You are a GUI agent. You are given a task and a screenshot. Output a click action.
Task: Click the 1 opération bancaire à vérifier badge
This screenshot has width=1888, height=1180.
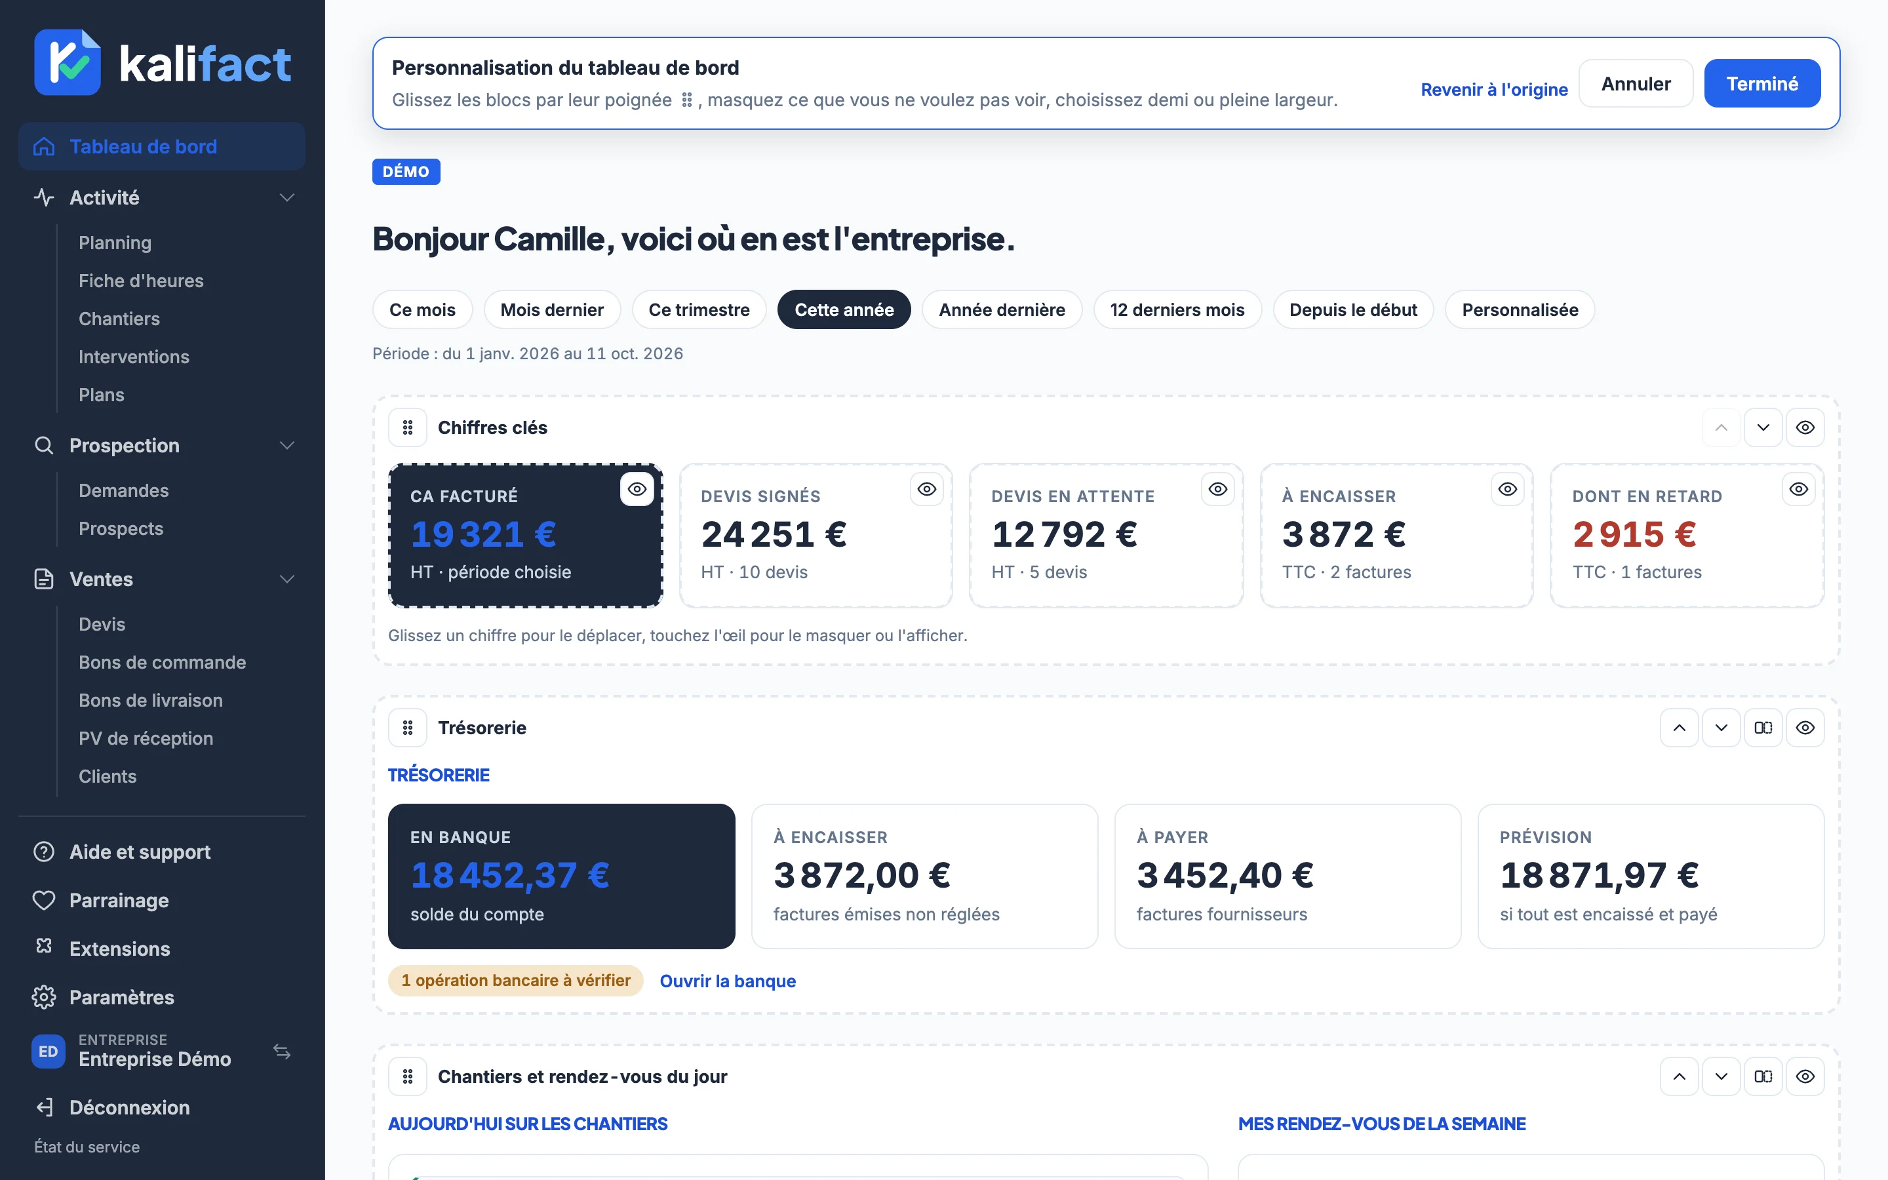[x=516, y=981]
